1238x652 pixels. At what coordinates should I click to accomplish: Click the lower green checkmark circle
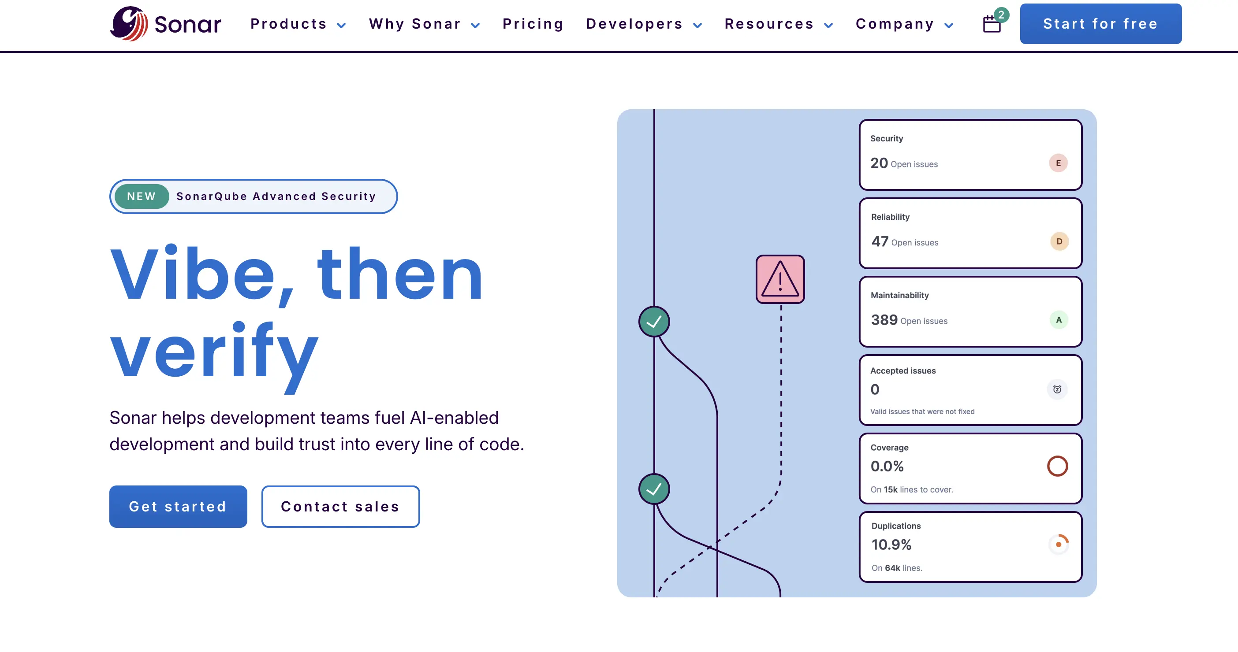[x=653, y=489]
